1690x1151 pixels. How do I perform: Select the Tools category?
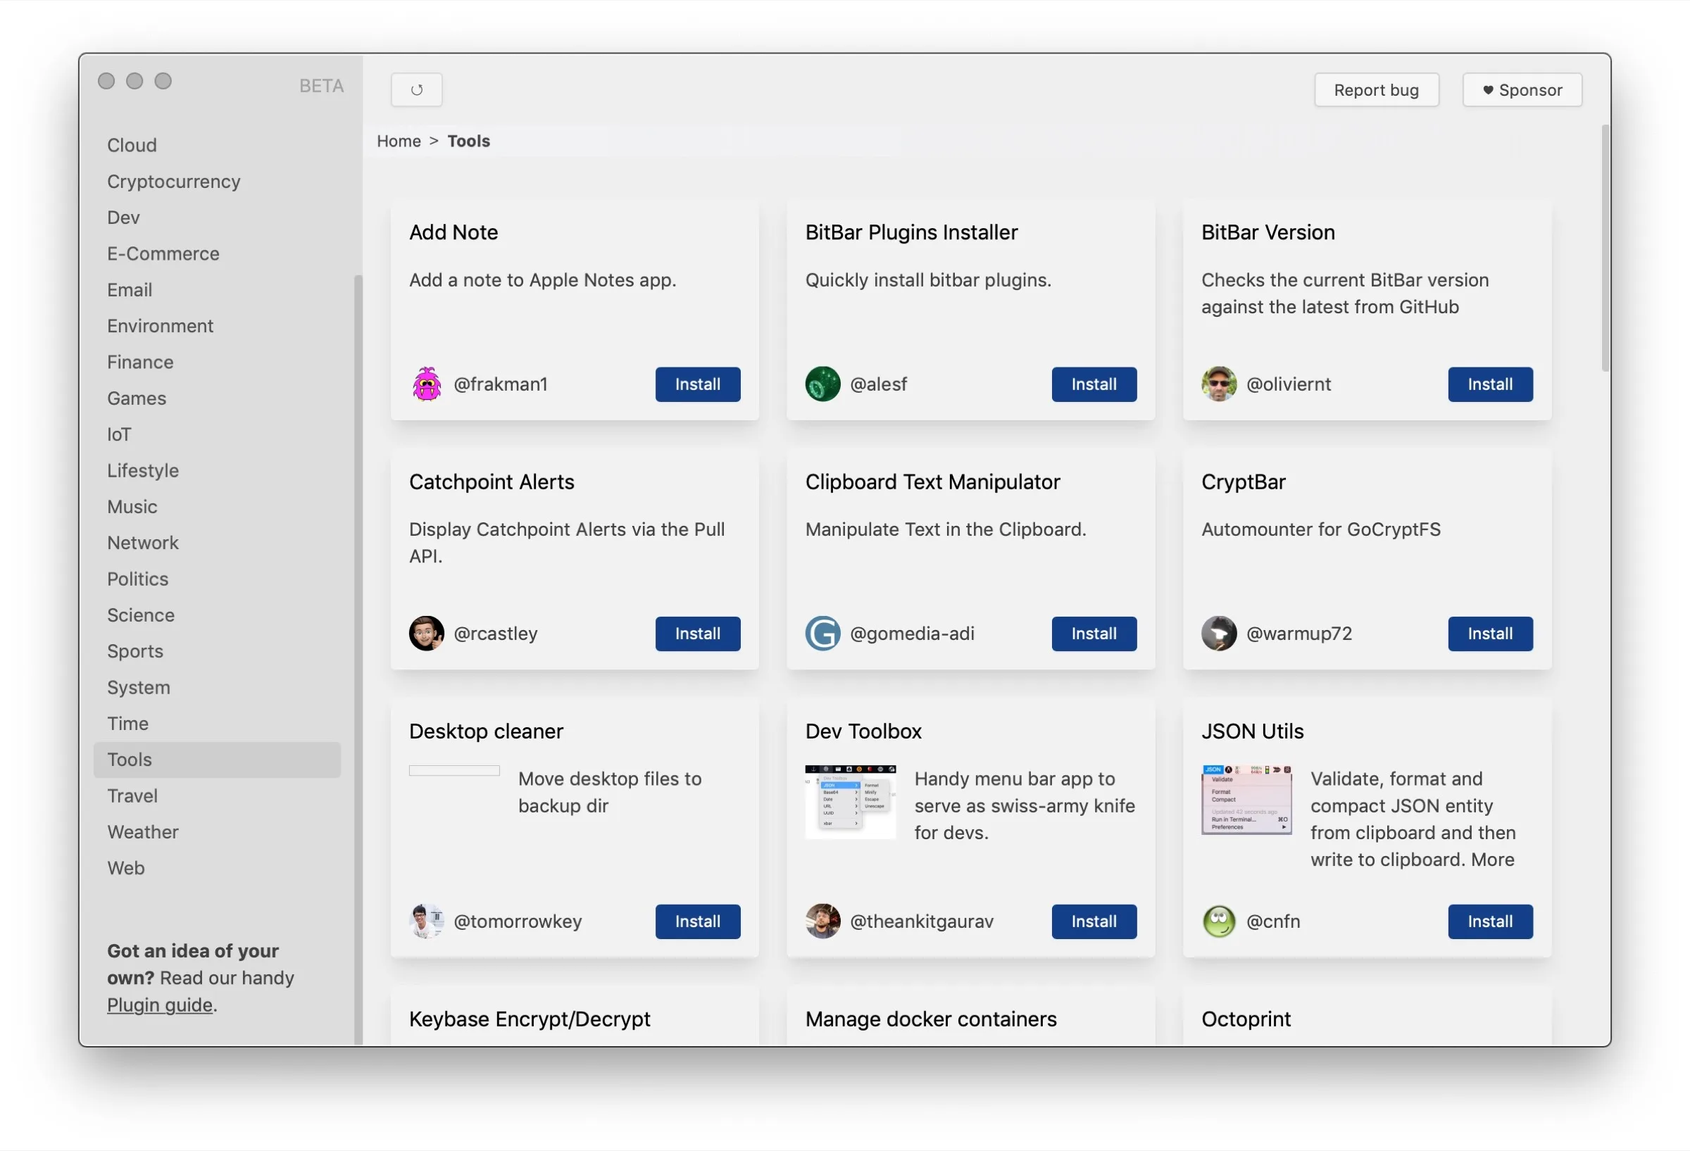(128, 758)
